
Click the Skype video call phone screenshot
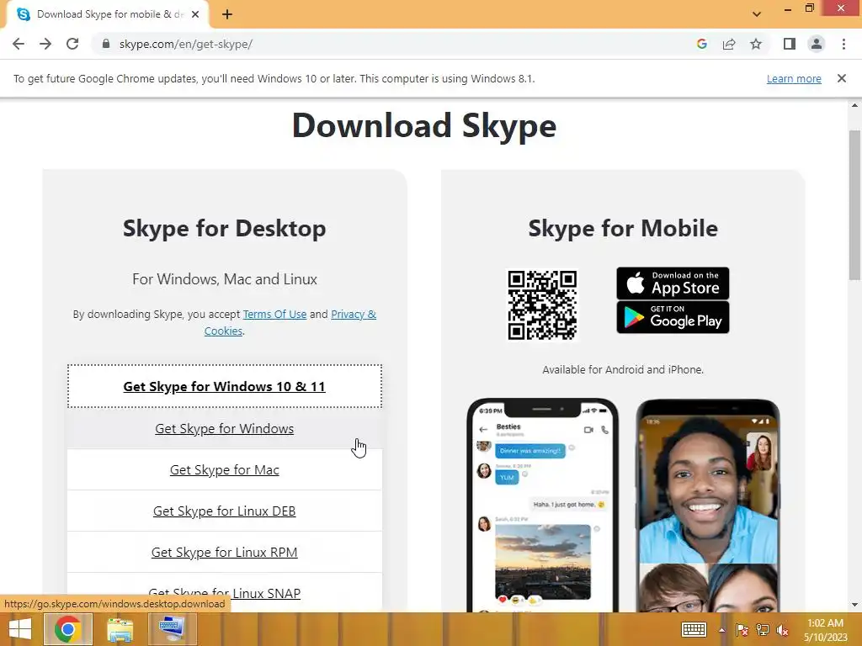708,505
